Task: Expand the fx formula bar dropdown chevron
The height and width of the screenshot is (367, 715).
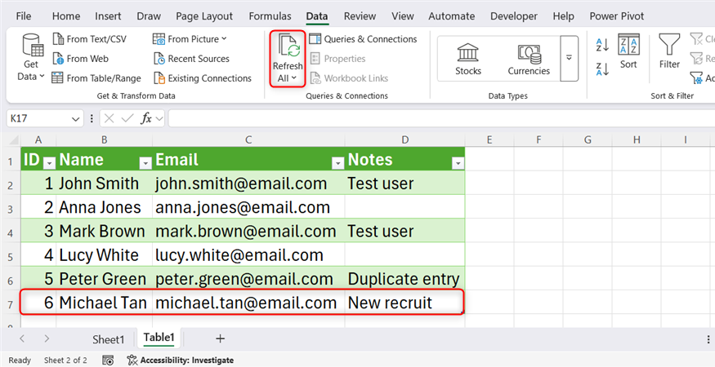Action: tap(159, 119)
